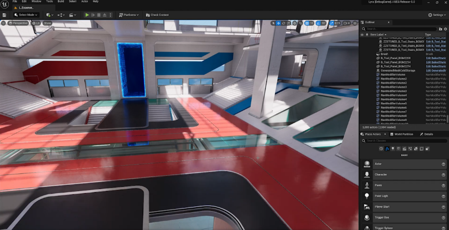Open the Select menu
The height and width of the screenshot is (230, 449).
pyautogui.click(x=73, y=2)
